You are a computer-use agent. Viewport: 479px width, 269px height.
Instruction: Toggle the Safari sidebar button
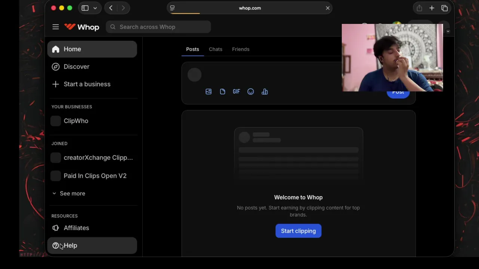(x=85, y=8)
